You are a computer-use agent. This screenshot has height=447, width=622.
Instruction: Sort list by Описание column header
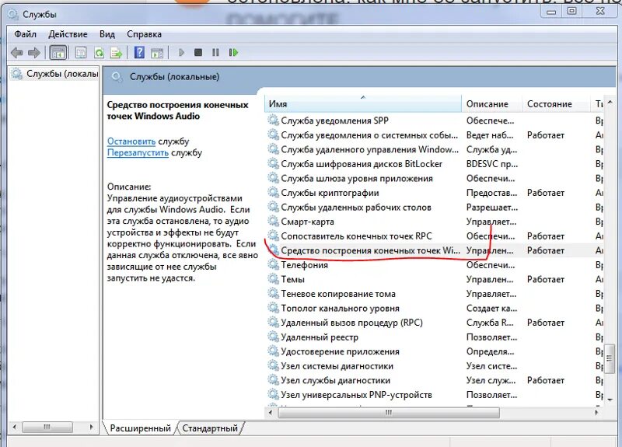point(492,104)
